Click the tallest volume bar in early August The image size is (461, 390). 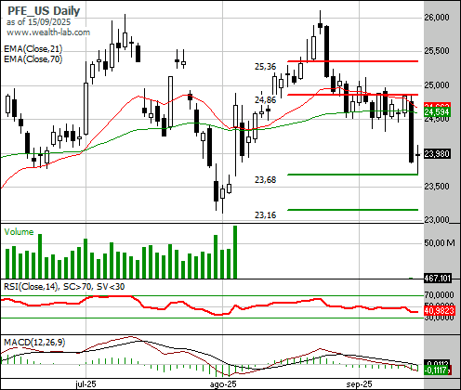235,253
